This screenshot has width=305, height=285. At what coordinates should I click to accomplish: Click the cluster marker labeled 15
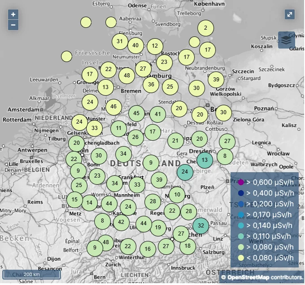pos(74,200)
